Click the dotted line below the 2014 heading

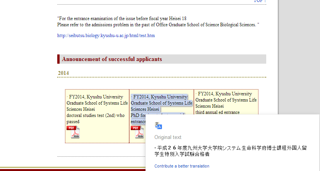(161, 77)
